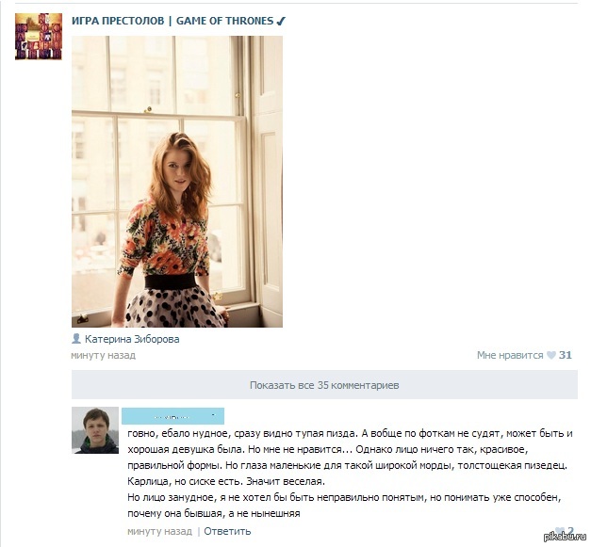Toggle the heart icon beside the 31 count

551,355
